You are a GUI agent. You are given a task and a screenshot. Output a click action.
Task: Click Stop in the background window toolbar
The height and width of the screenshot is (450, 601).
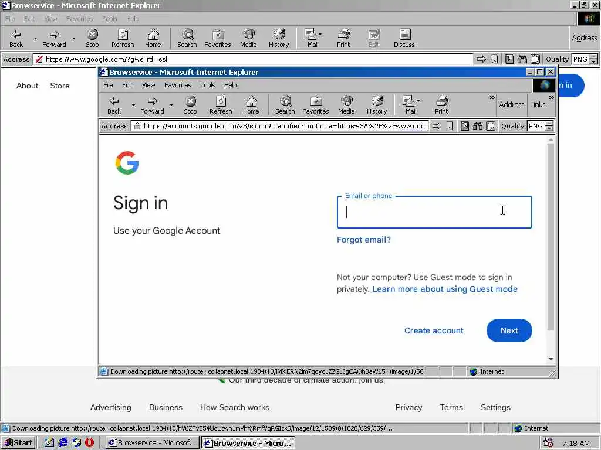click(92, 38)
